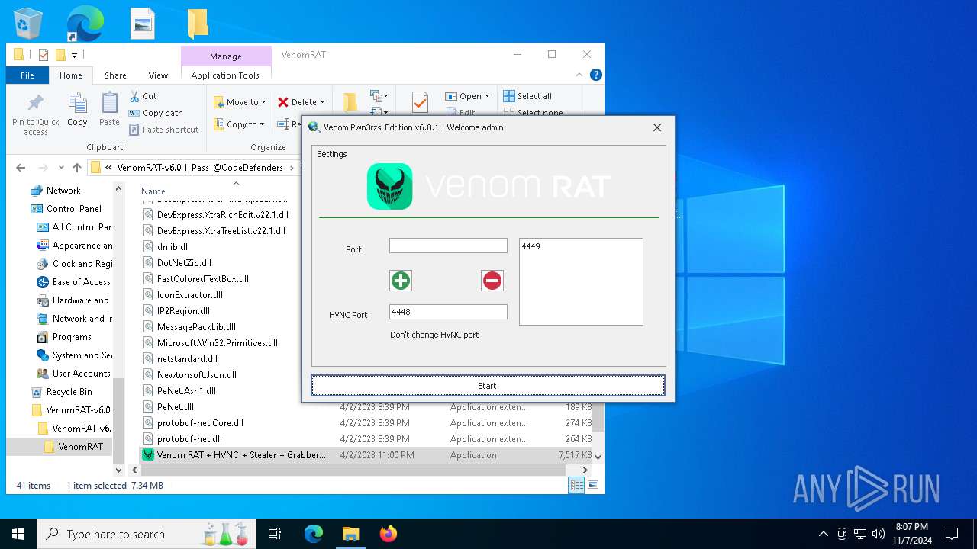Image resolution: width=977 pixels, height=549 pixels.
Task: Select protobuf-net.Core.dll file
Action: click(x=200, y=423)
